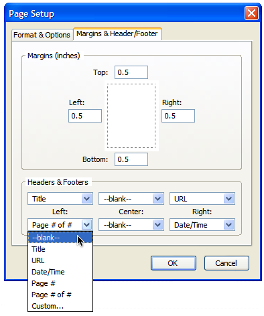Viewport: 264px width, 316px height.
Task: Click the Left margin input field
Action: coord(85,116)
